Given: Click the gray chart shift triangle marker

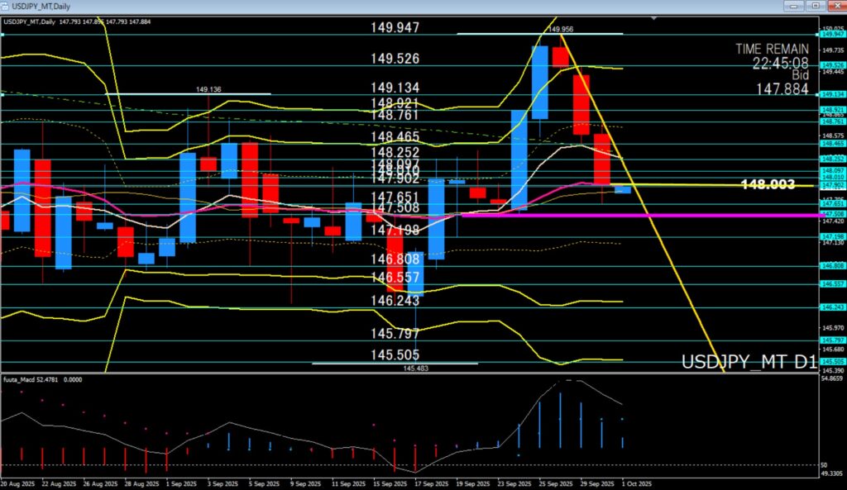Looking at the screenshot, I should click(656, 17).
